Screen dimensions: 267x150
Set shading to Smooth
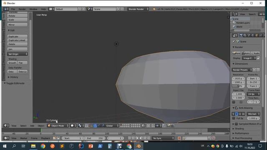(12, 63)
